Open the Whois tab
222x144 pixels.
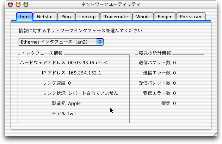(x=143, y=17)
